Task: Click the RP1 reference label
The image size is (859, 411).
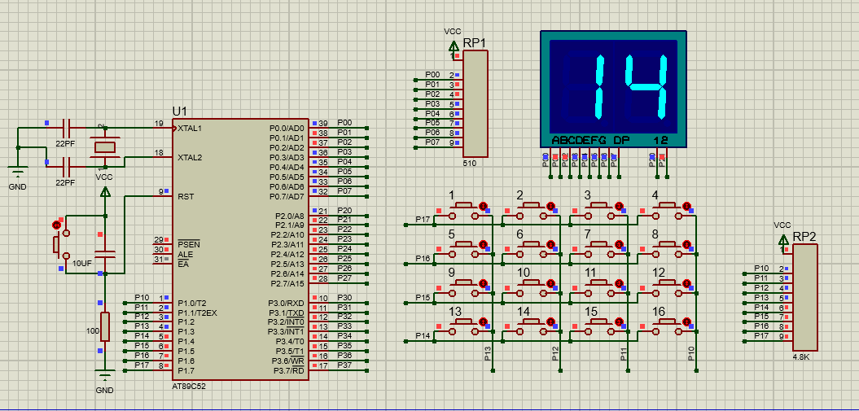Action: (475, 43)
